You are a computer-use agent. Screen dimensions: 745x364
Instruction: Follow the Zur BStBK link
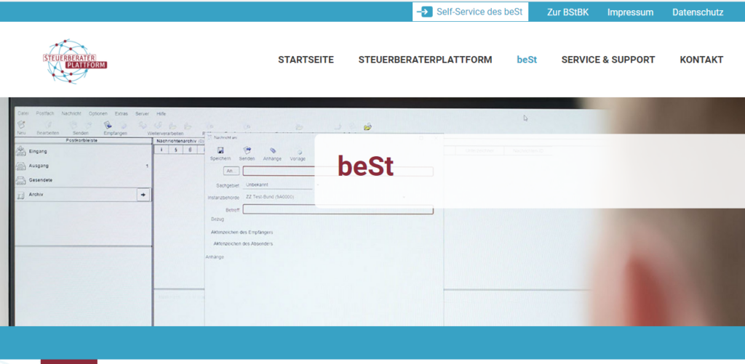567,12
